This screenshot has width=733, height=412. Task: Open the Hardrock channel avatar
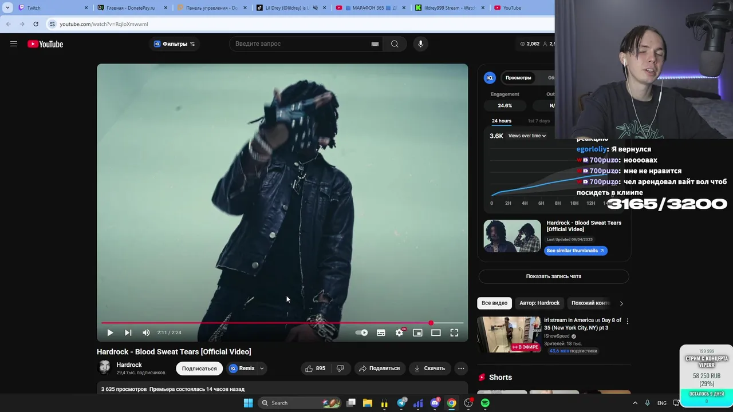coord(104,368)
